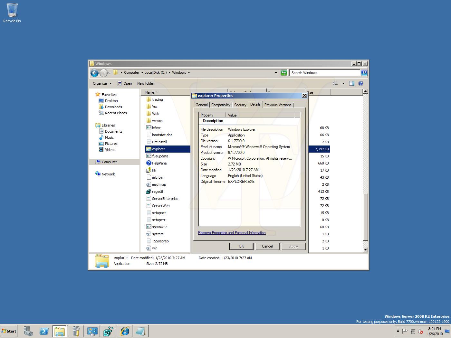Screen dimensions: 451x338
Task: Click the Value column header
Action: pos(260,115)
